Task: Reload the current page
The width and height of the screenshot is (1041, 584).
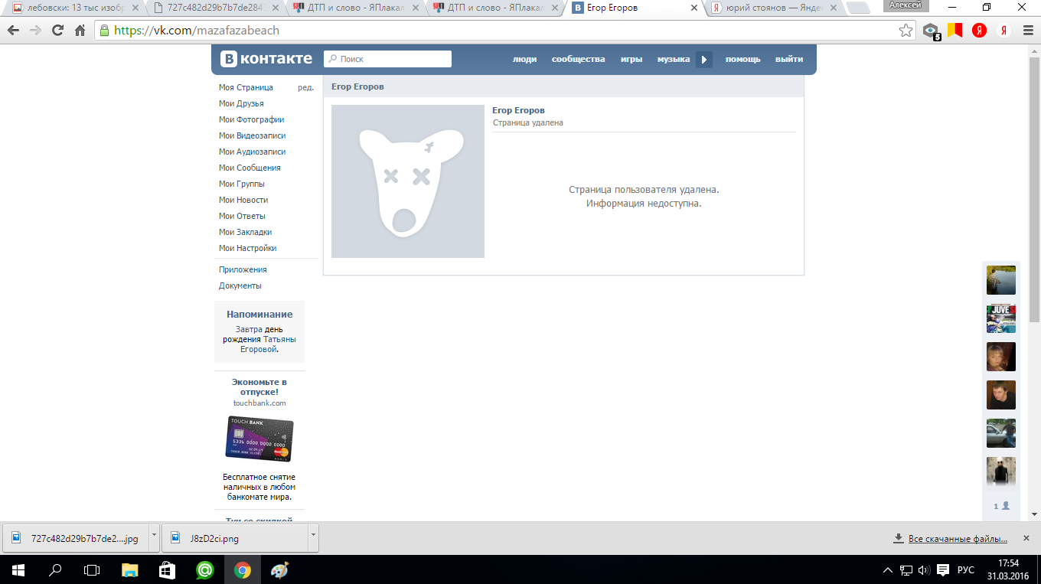Action: 57,31
